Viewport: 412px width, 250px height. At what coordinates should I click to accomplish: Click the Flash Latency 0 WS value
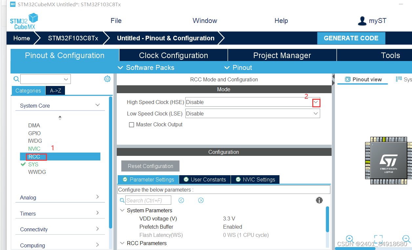(x=246, y=235)
